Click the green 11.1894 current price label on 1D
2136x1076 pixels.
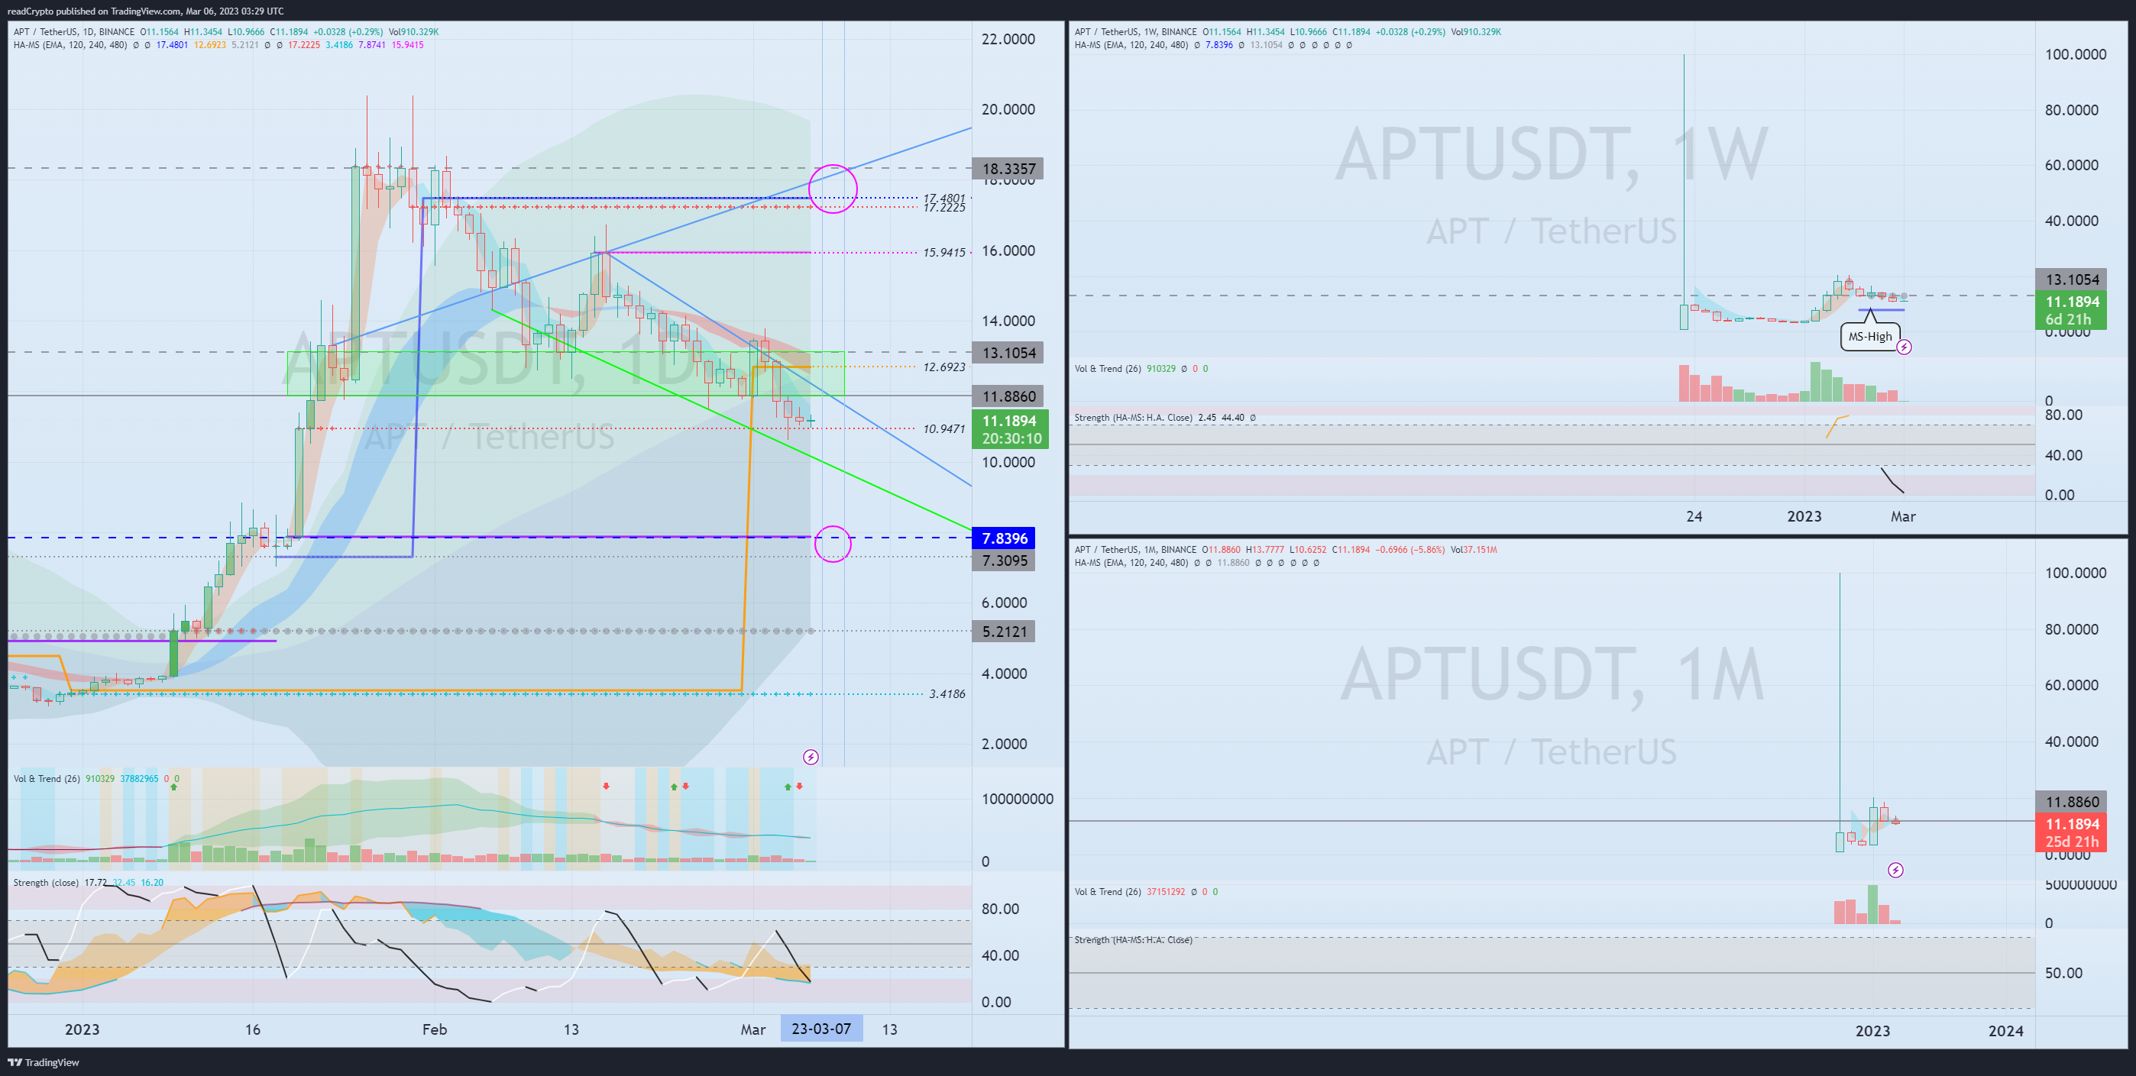(1010, 429)
